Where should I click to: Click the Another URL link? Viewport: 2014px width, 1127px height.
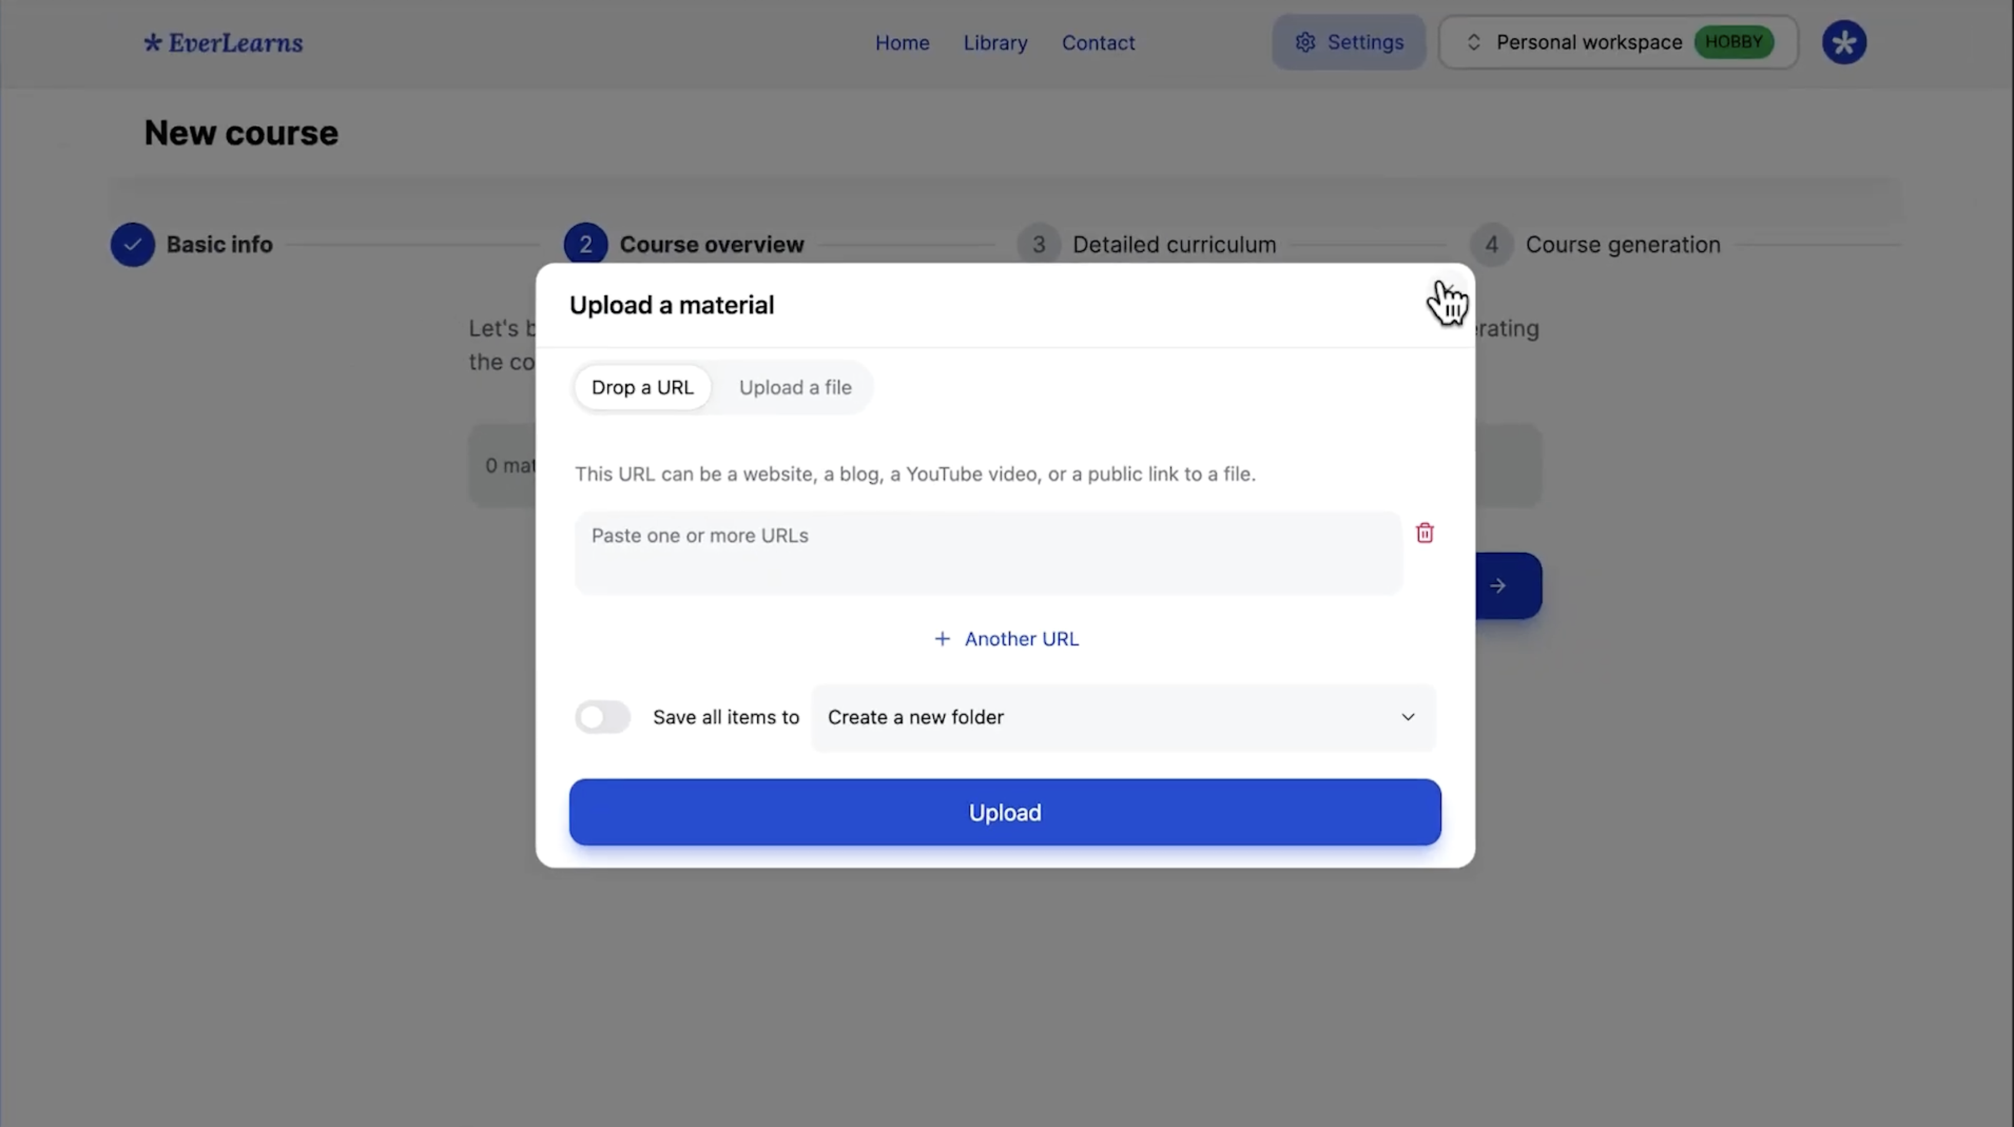1021,638
